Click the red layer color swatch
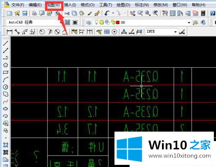 pos(118,22)
